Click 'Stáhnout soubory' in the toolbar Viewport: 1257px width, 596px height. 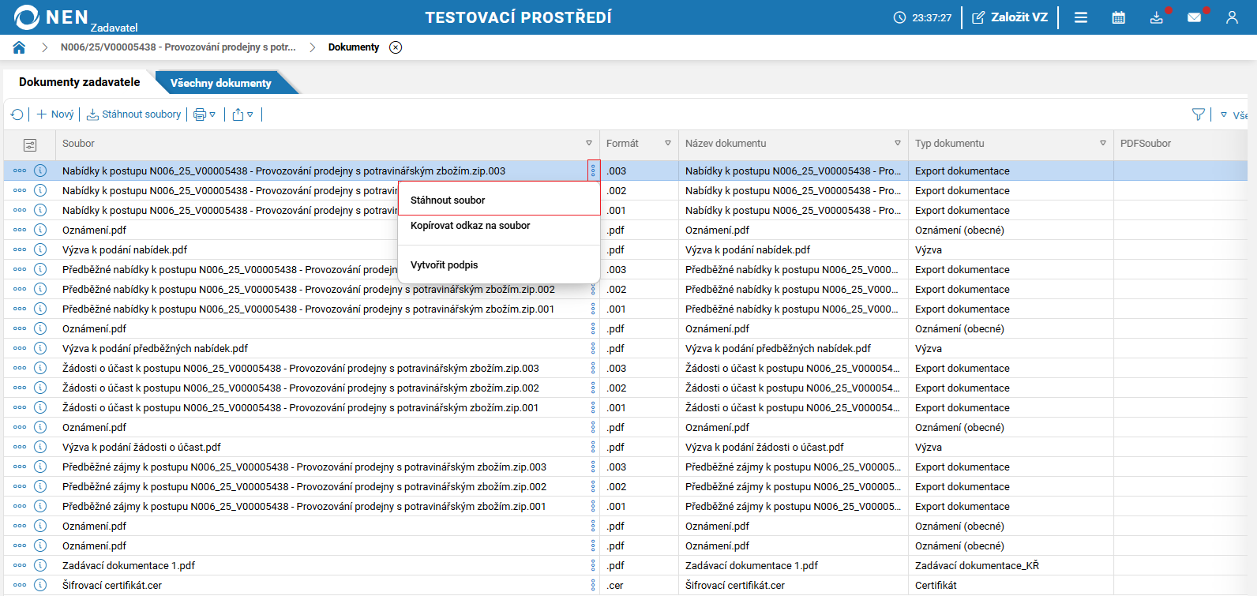[134, 114]
